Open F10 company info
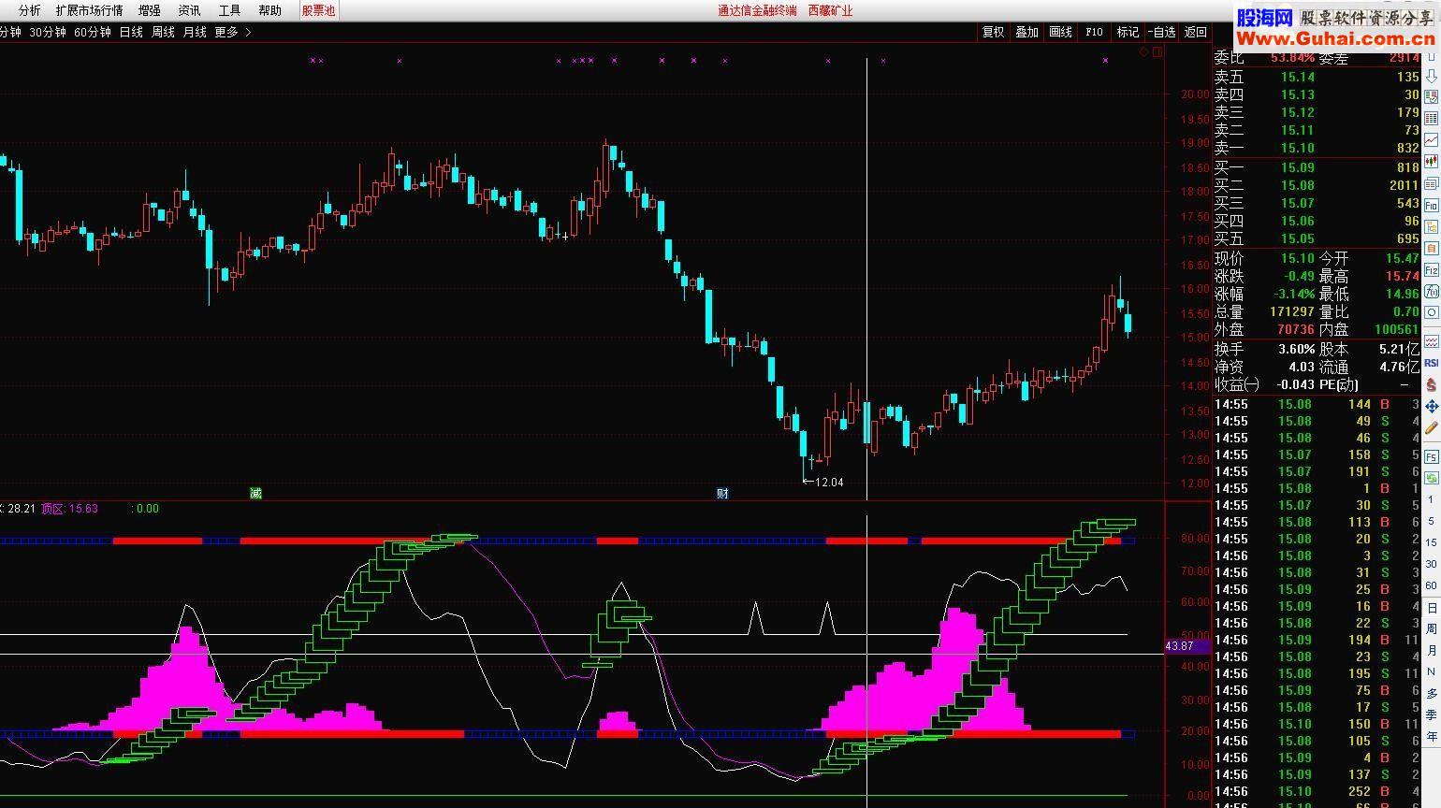The image size is (1441, 808). pos(1094,32)
